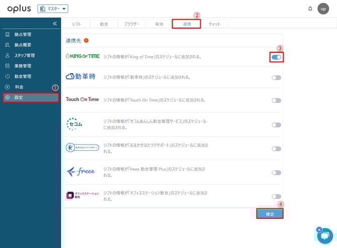The width and height of the screenshot is (337, 248).
Task: Switch to the シフト tab
Action: click(76, 24)
